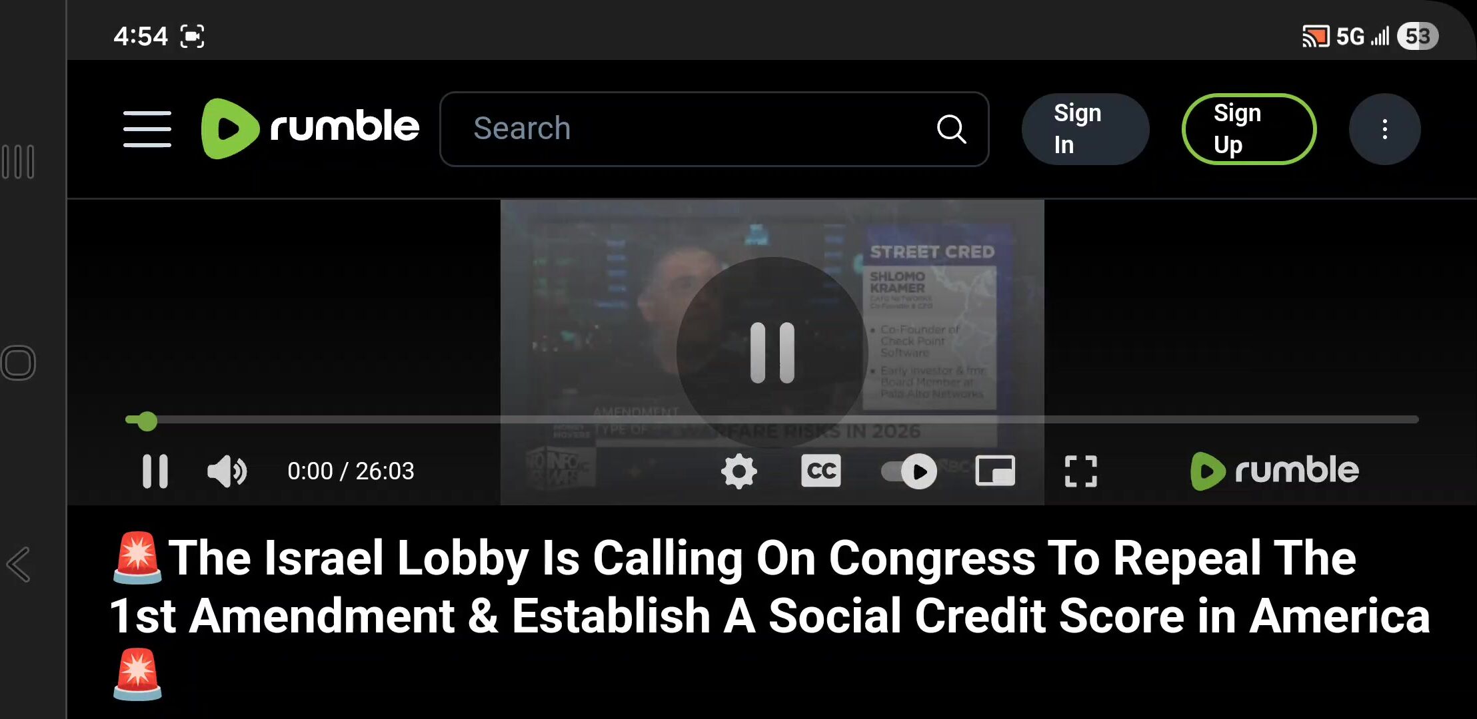Open the hamburger navigation menu
Viewport: 1477px width, 719px height.
point(147,129)
